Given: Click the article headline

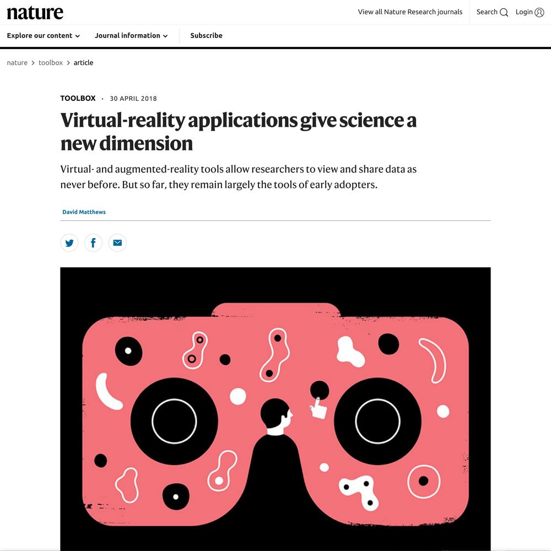Looking at the screenshot, I should [238, 132].
